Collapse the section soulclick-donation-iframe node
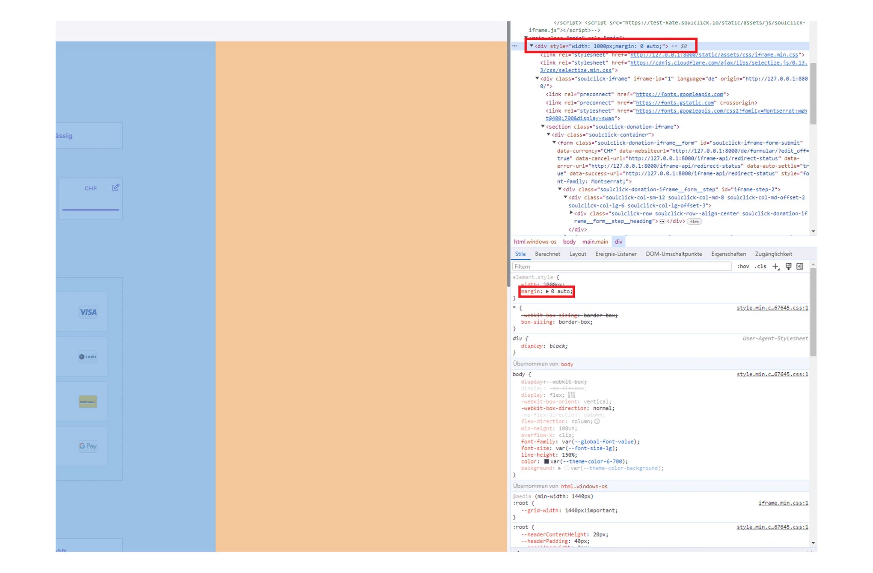 tap(543, 127)
